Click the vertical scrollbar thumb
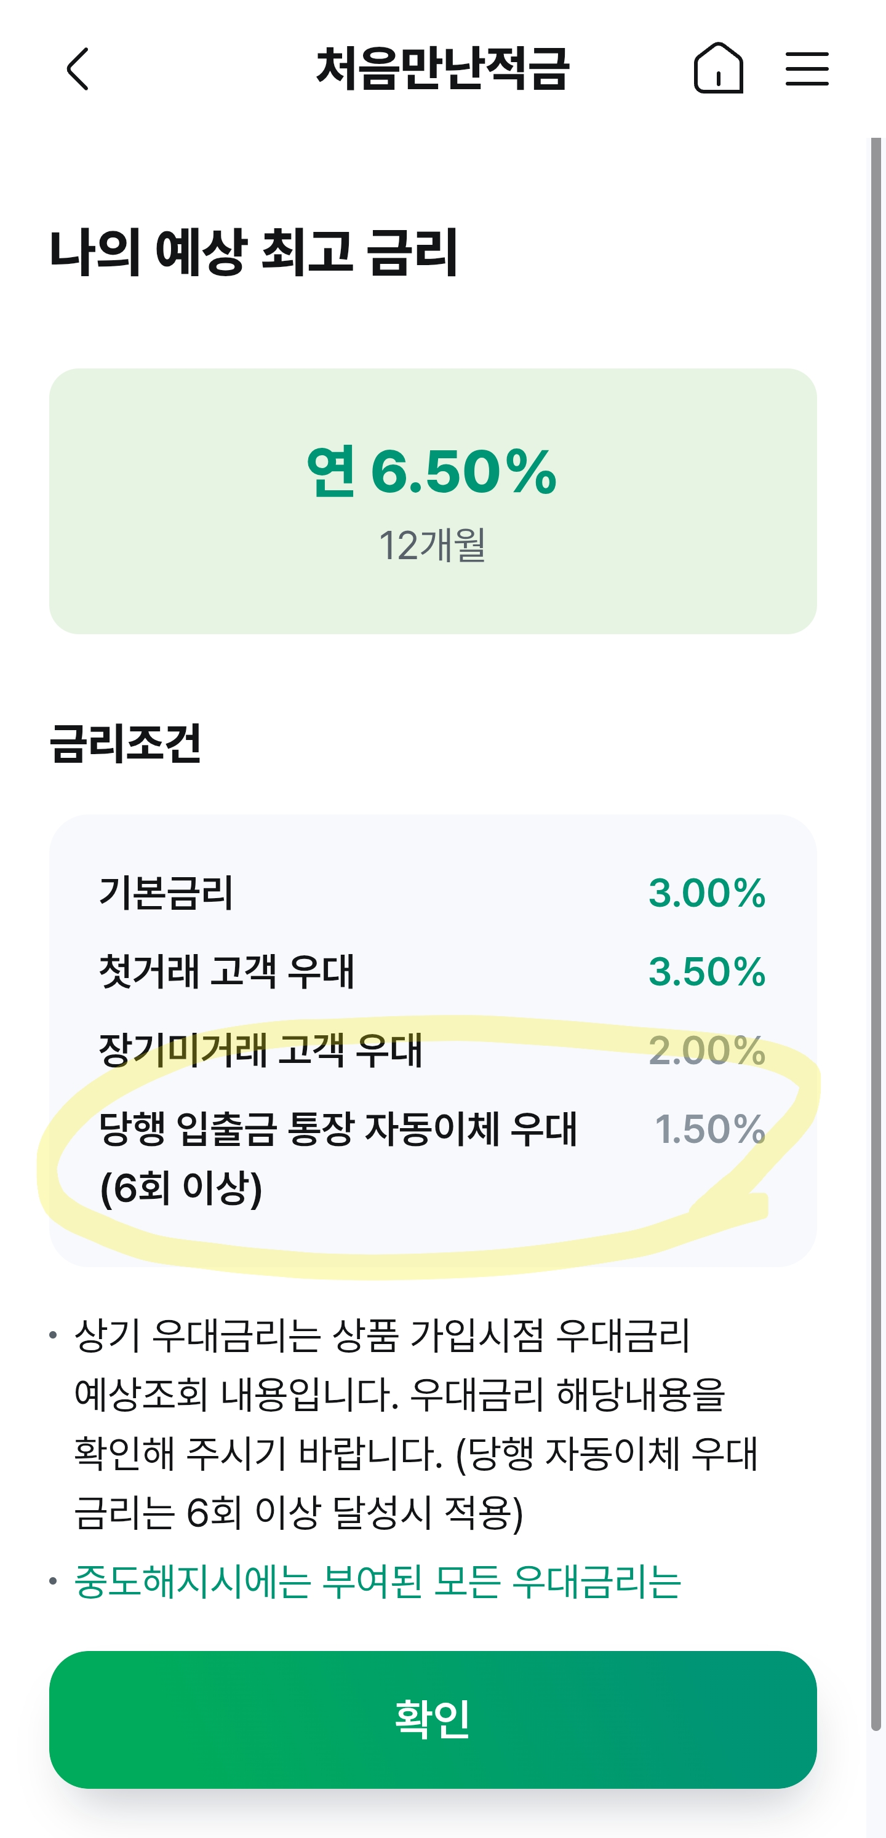The width and height of the screenshot is (886, 1838). tap(876, 934)
